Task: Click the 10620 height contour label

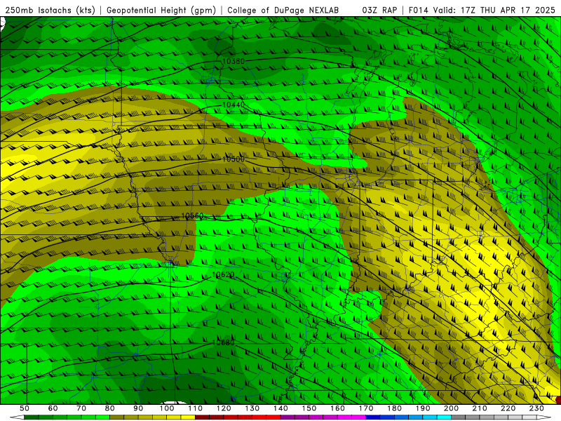Action: 223,274
